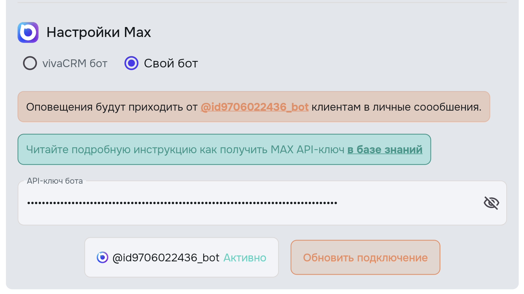
Task: Click the 'vivaCRM бот' option label
Action: pos(75,63)
